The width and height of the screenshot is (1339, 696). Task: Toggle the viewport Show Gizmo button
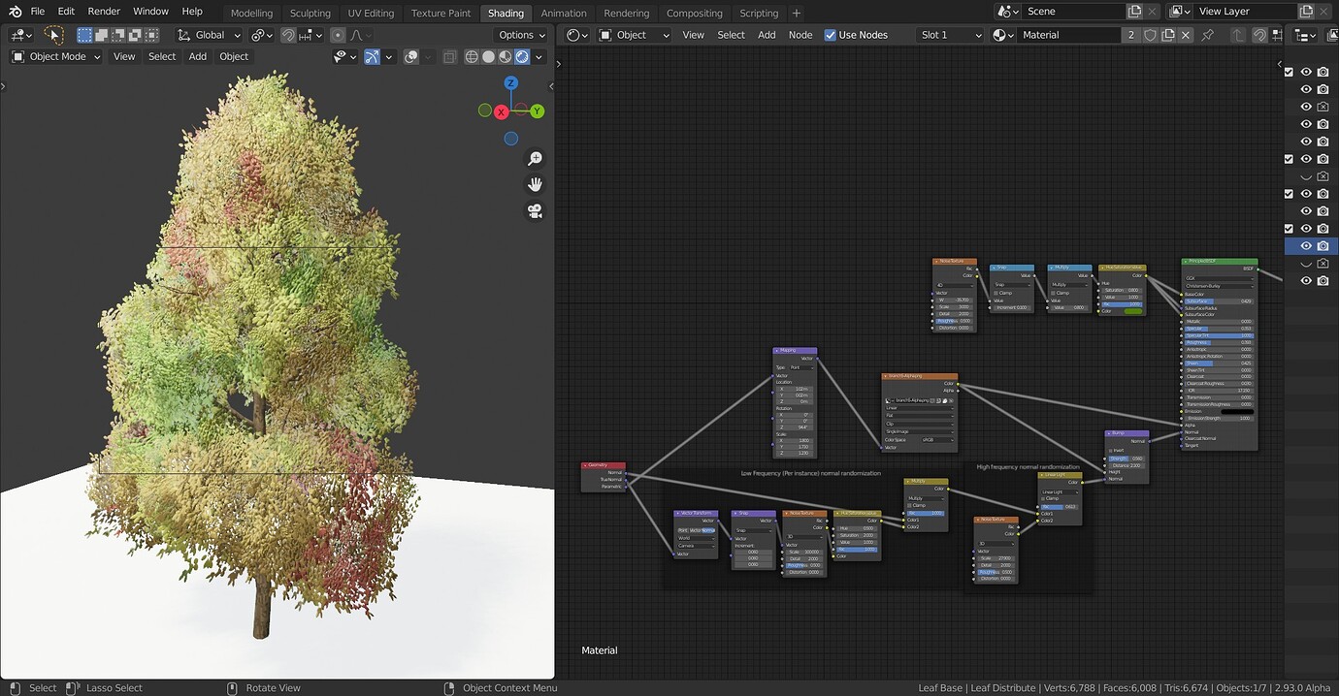pos(372,56)
